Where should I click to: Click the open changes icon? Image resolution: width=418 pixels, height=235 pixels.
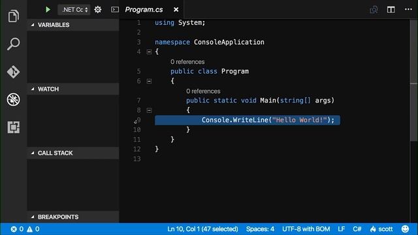point(374,10)
